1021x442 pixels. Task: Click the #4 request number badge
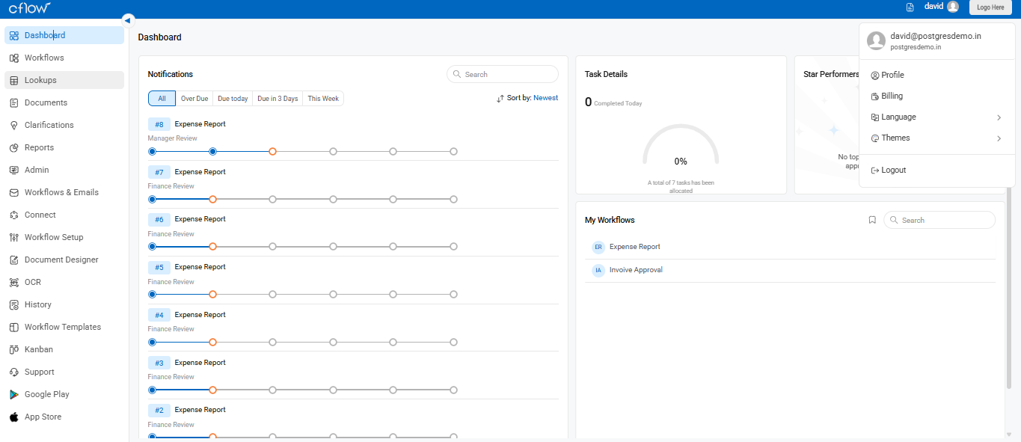pyautogui.click(x=159, y=316)
